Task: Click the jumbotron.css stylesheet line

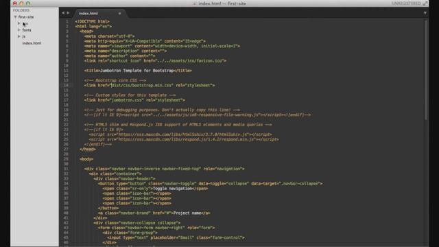Action: 134,100
